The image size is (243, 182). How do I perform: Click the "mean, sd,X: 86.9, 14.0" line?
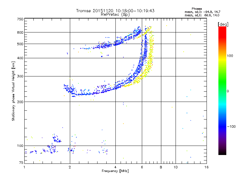[202, 15]
